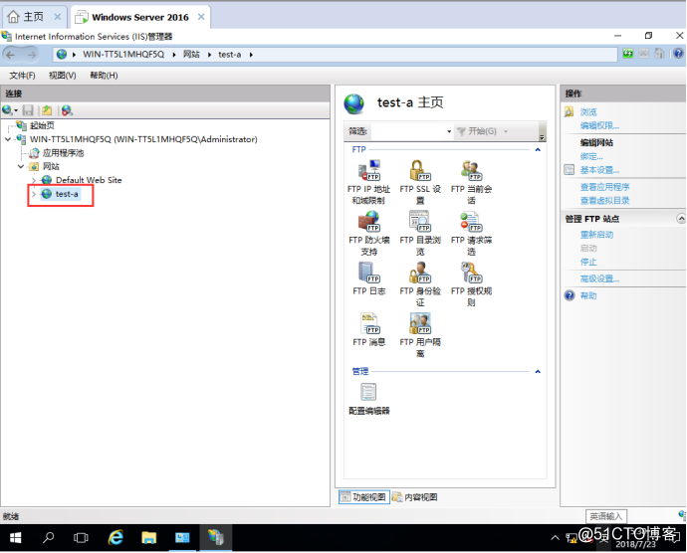
Task: Open Task View from taskbar
Action: (x=81, y=537)
